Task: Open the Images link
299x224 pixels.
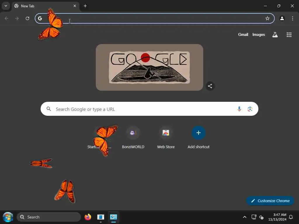Action: tap(259, 35)
